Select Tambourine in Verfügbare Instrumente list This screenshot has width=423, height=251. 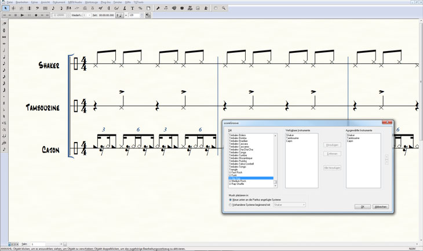293,138
